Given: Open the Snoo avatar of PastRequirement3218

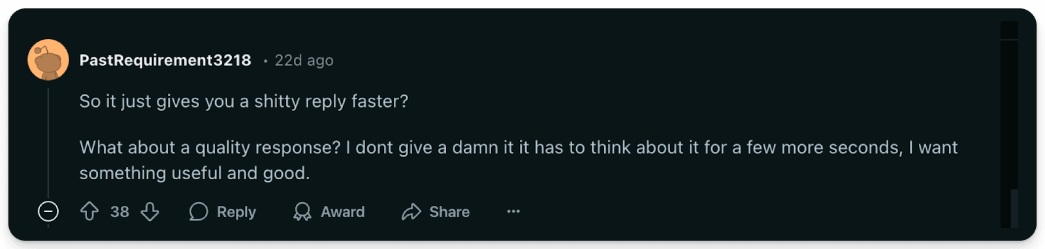Looking at the screenshot, I should pyautogui.click(x=48, y=60).
